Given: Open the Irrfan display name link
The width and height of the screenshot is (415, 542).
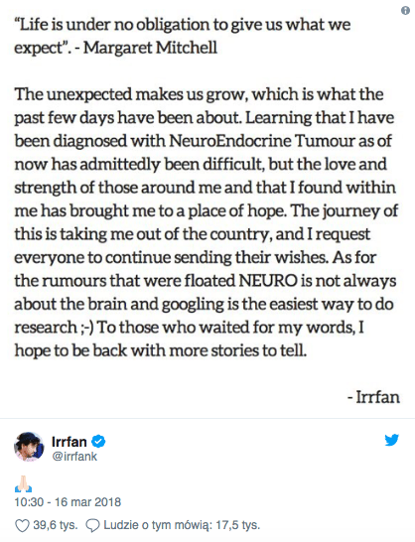Looking at the screenshot, I should [69, 442].
